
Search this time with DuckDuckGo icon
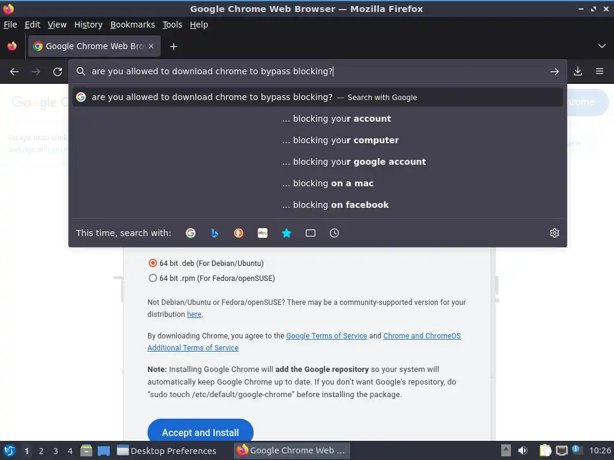coord(239,233)
